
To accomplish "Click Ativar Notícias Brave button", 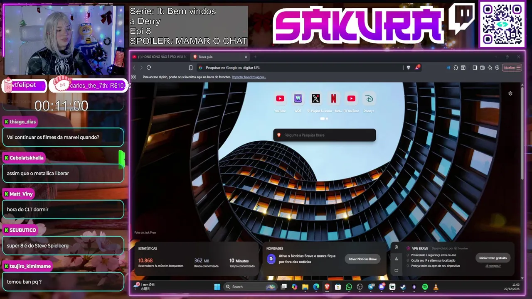I will pyautogui.click(x=362, y=259).
